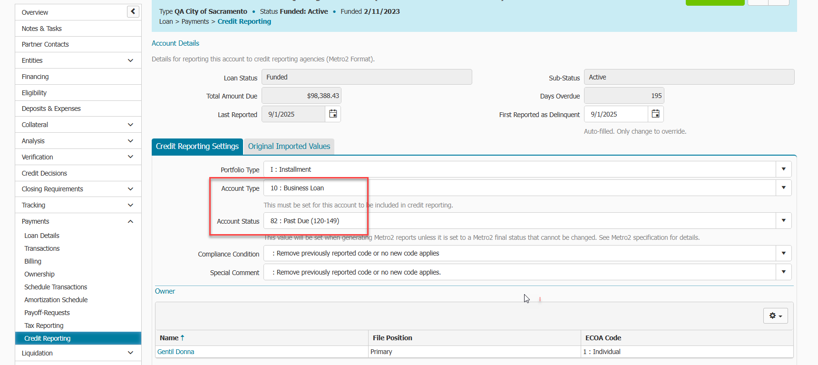Click the Loan Status field

(367, 77)
